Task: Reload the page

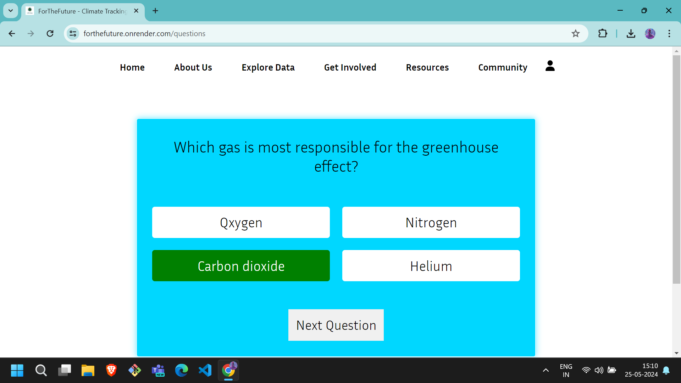Action: (x=50, y=34)
